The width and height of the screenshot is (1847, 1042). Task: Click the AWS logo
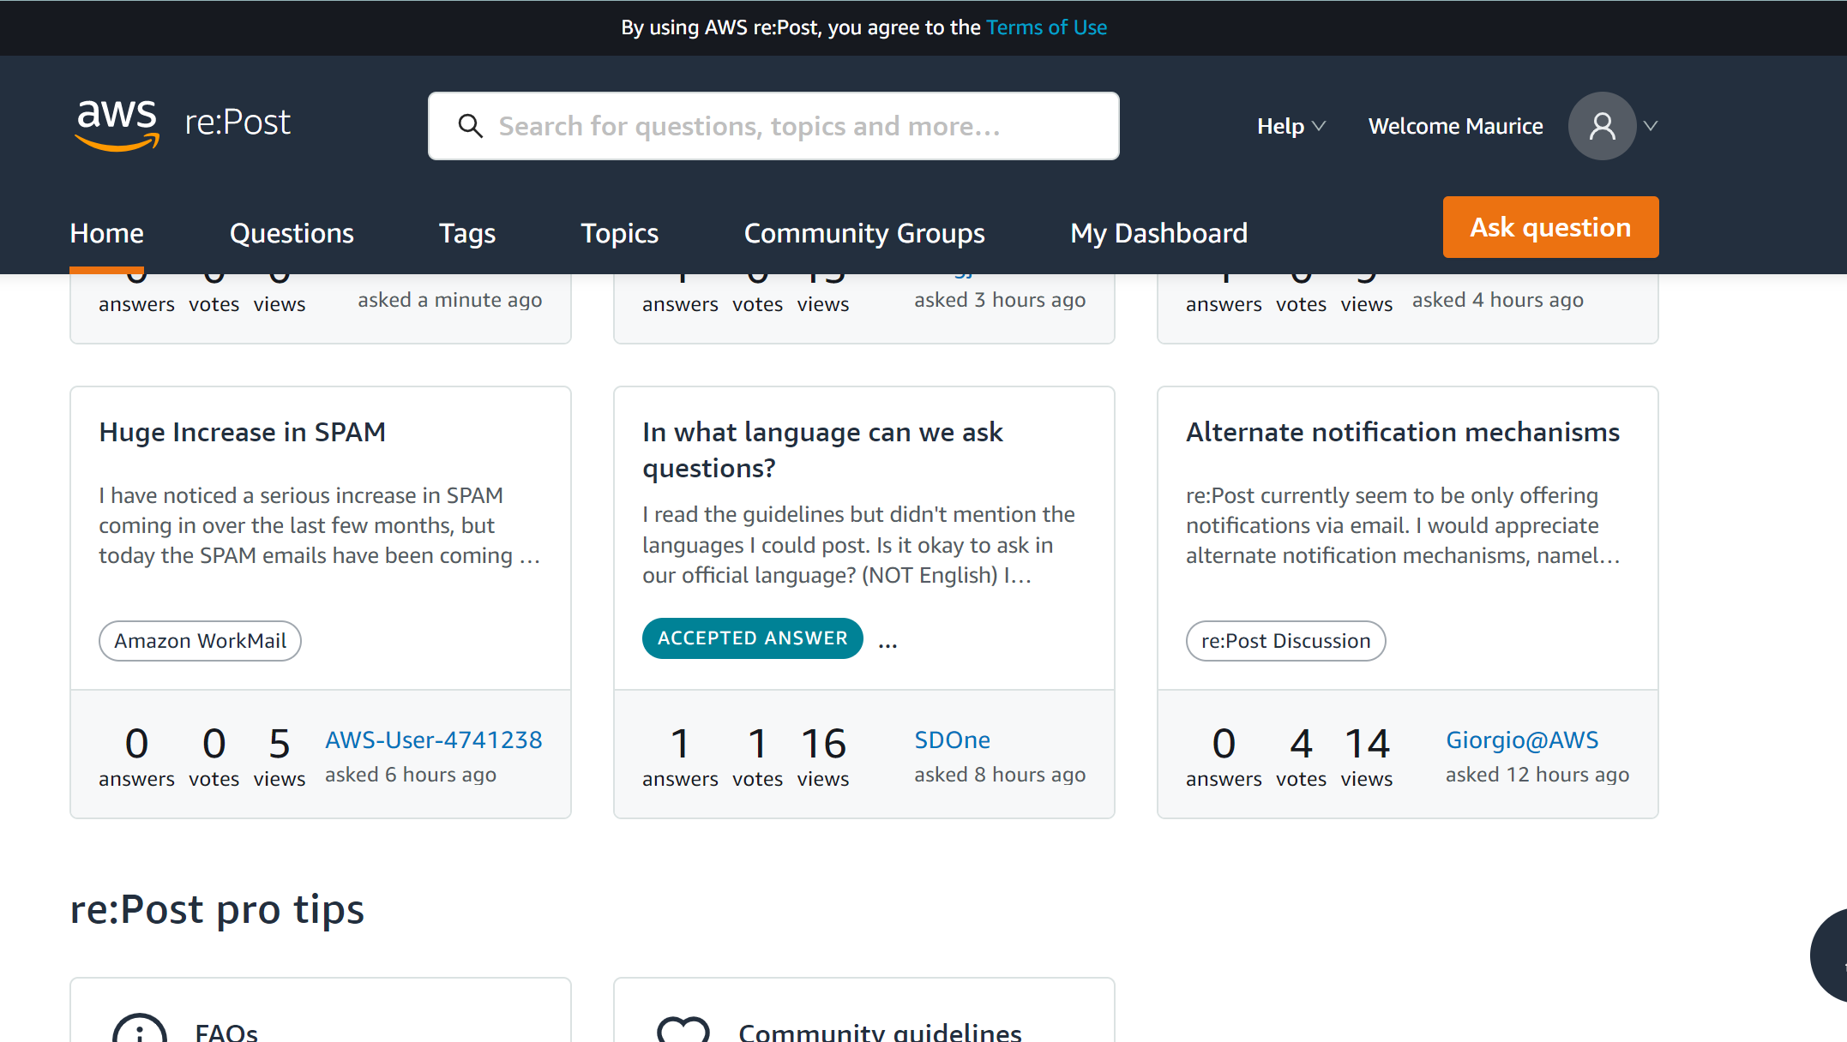click(x=117, y=124)
